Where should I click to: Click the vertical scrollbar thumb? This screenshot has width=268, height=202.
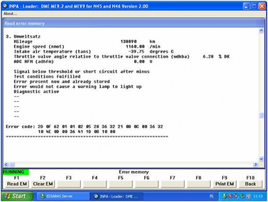coord(261,116)
